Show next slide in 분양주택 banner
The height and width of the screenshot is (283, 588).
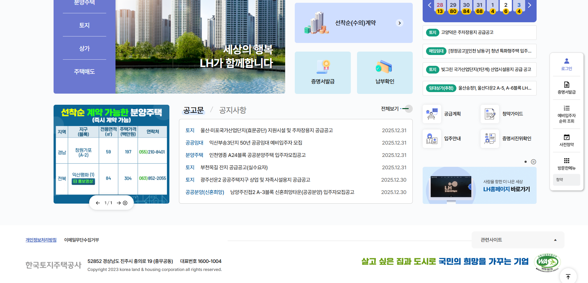tap(119, 203)
